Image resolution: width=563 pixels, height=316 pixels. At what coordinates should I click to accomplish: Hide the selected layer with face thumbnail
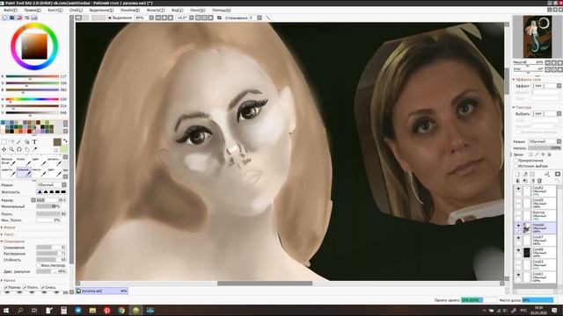coord(518,226)
